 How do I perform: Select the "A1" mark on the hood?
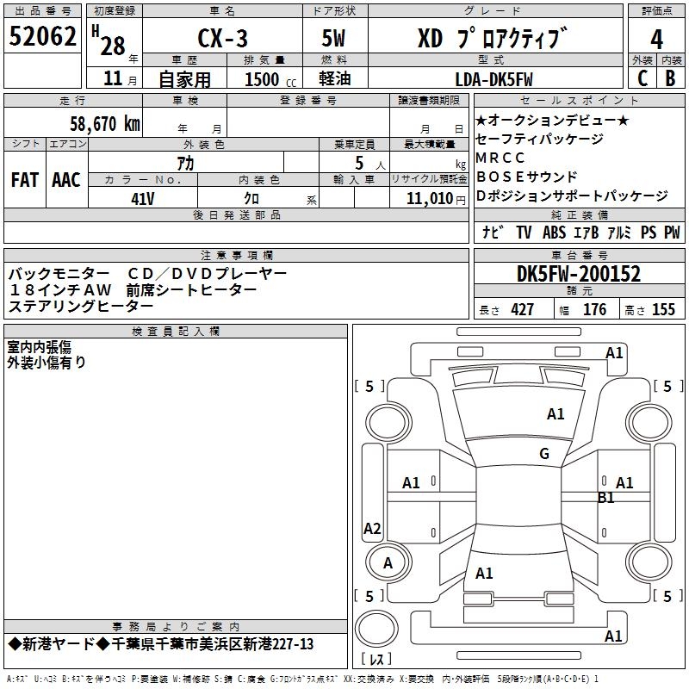tap(556, 414)
